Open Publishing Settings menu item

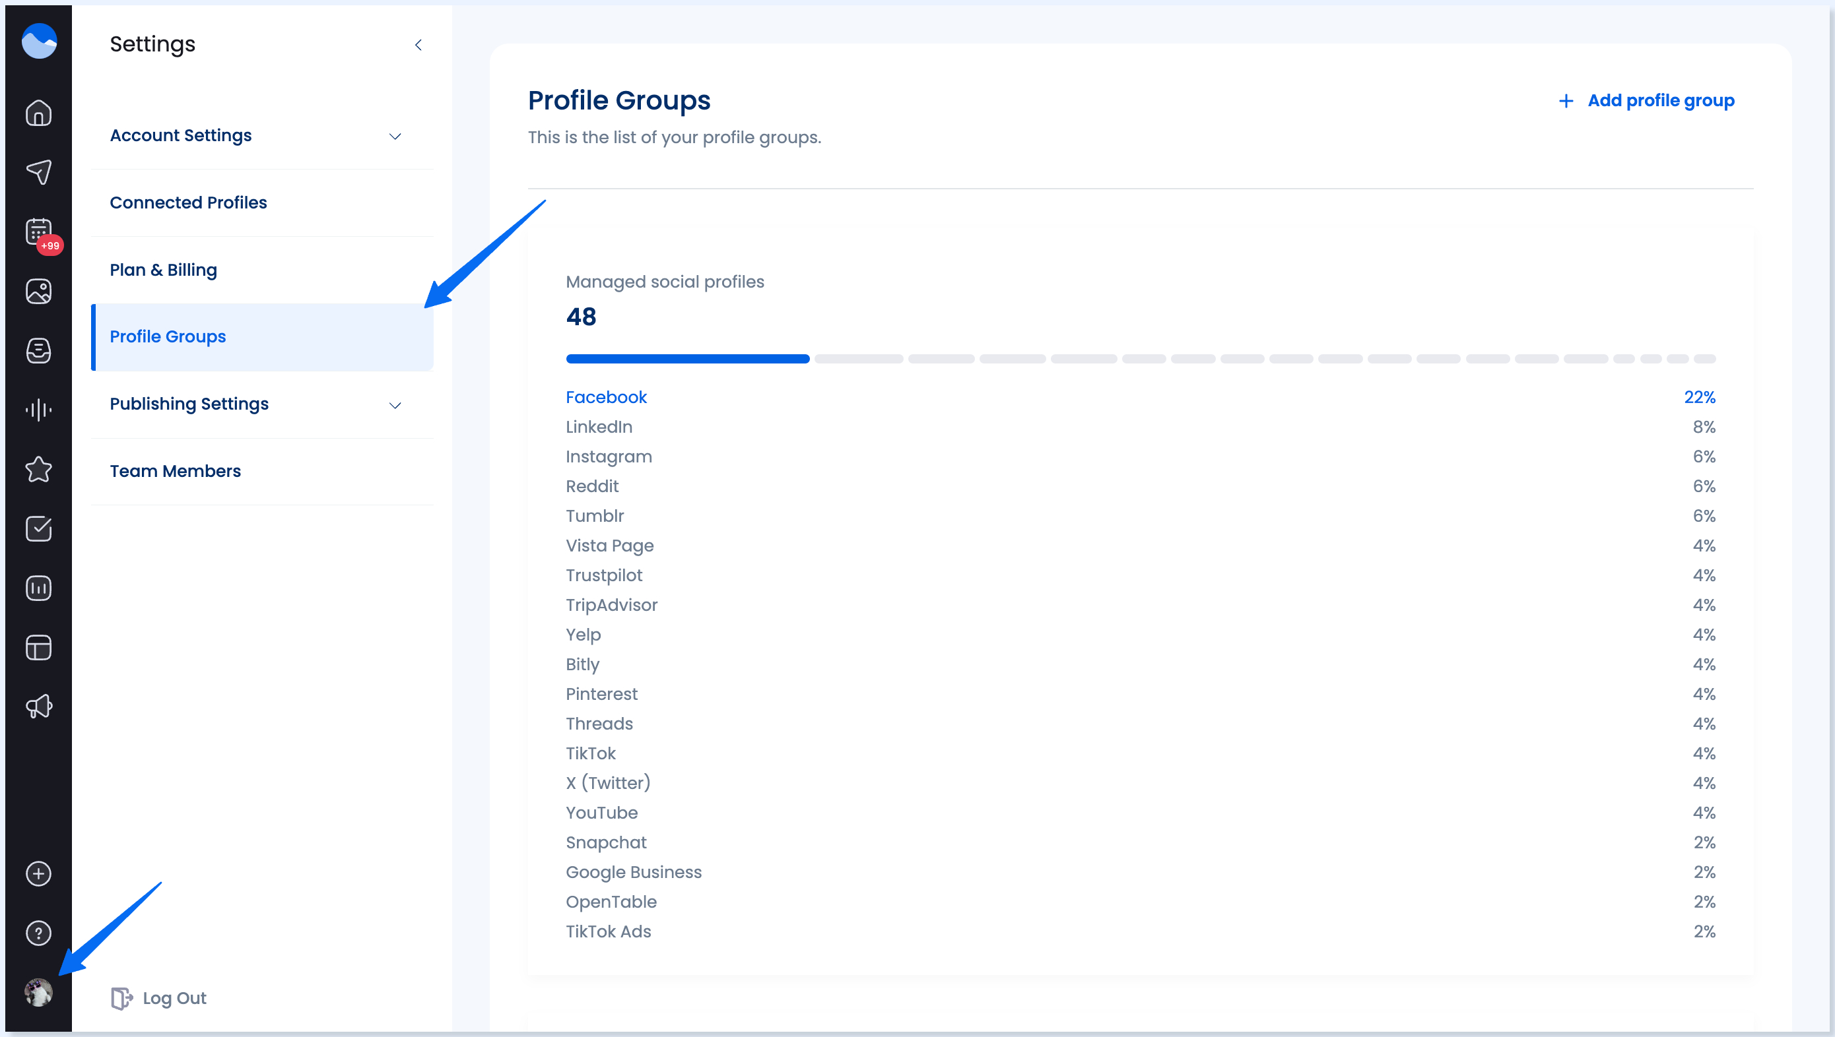click(262, 404)
